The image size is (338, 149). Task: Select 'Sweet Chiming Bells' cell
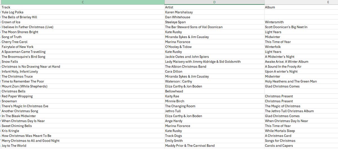click(x=83, y=126)
